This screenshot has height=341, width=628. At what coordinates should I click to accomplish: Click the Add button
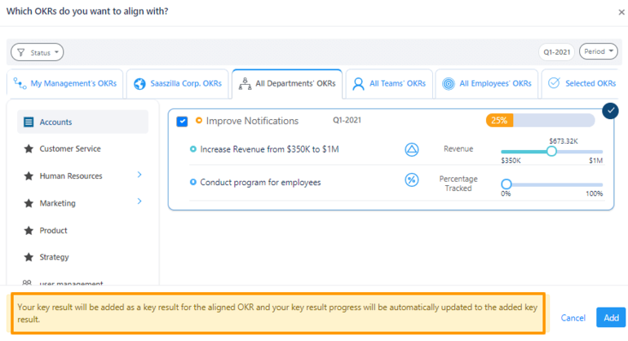611,317
